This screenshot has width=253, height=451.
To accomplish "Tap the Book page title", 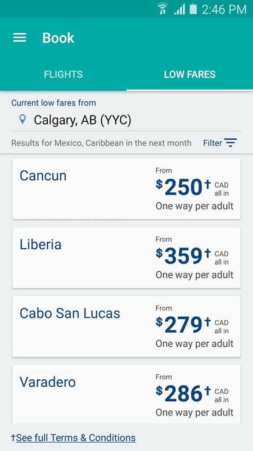I will 58,38.
